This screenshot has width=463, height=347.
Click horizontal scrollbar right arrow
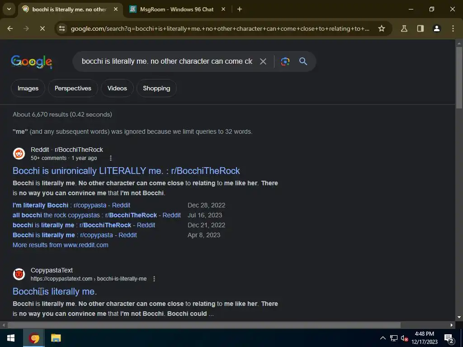[452, 325]
